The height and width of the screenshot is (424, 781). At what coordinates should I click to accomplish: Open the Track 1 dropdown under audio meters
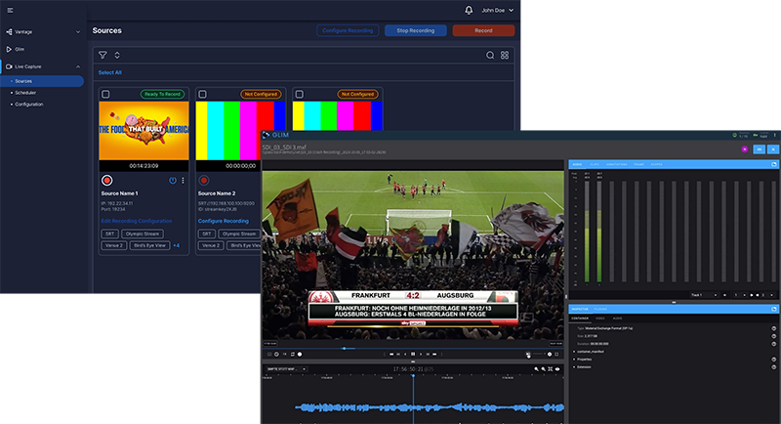pyautogui.click(x=703, y=295)
